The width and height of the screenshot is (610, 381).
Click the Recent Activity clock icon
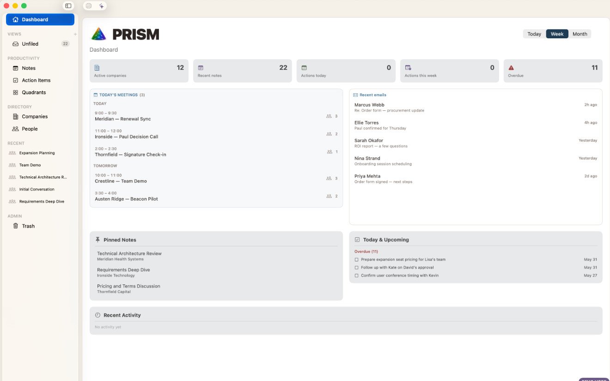pyautogui.click(x=98, y=315)
